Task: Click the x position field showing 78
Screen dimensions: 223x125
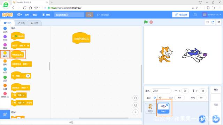Action: 185,91
